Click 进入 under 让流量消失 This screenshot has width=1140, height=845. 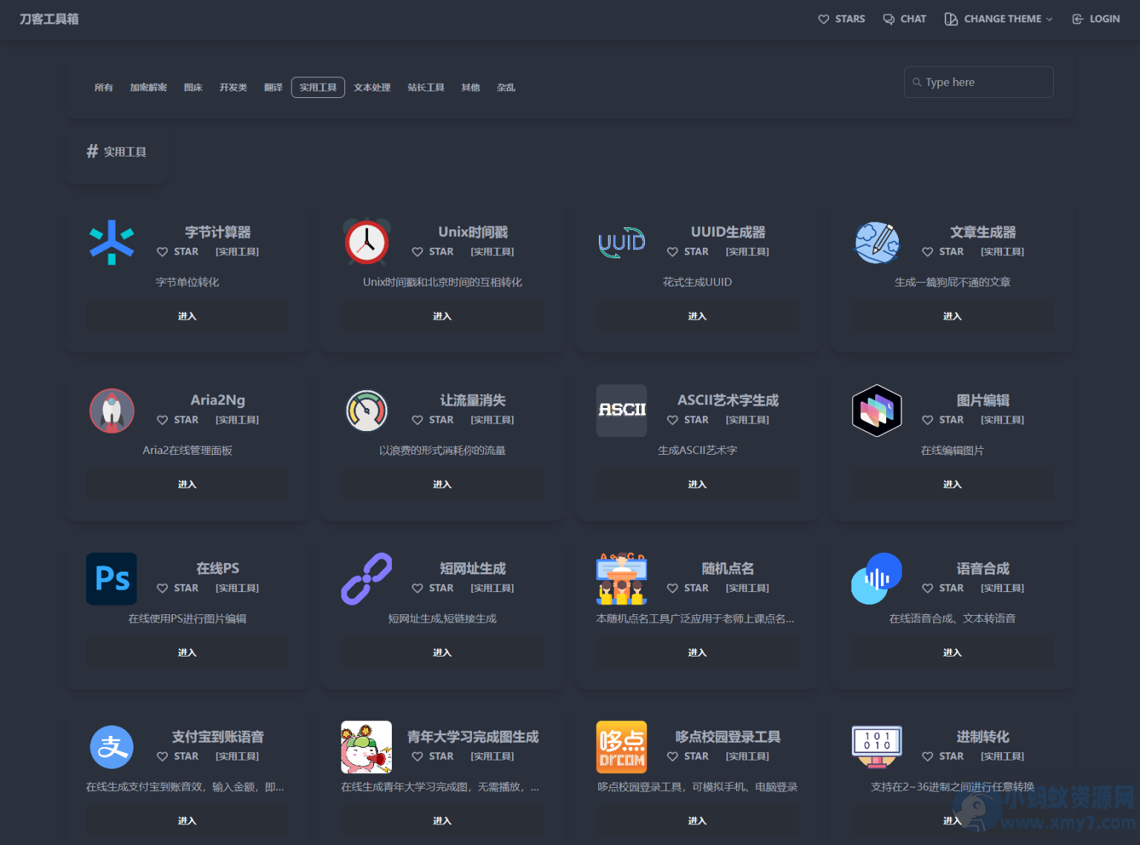[x=442, y=484]
